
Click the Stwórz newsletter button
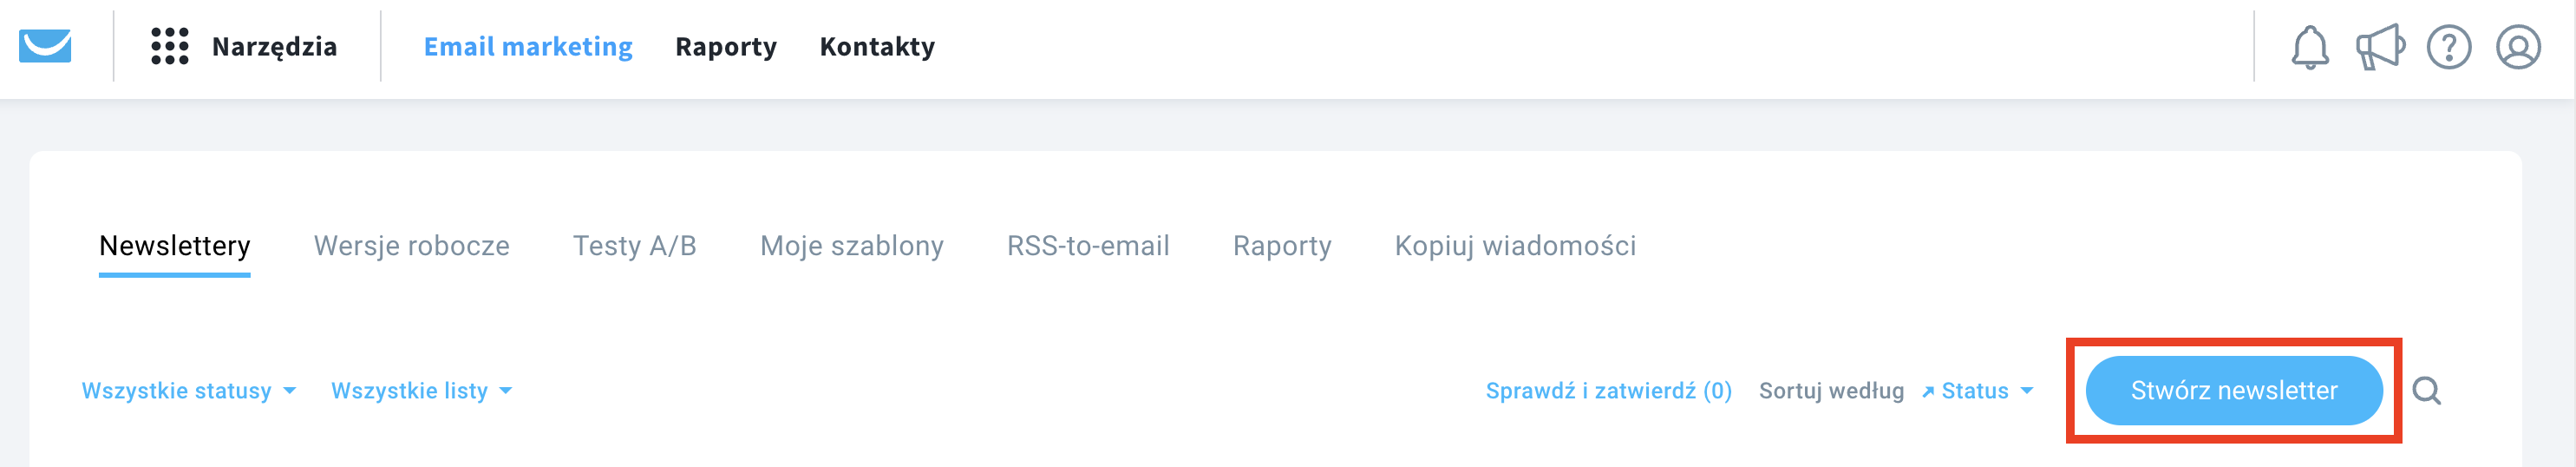(2234, 391)
